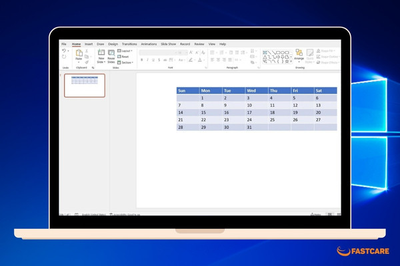Open the Layout dropdown

coord(125,51)
